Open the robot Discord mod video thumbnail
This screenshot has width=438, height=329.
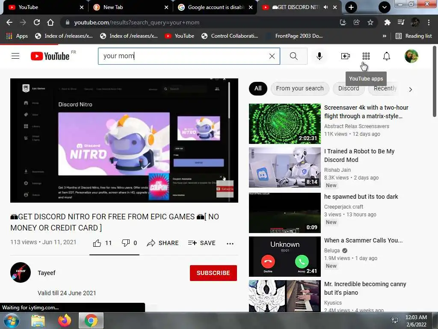coord(284,167)
